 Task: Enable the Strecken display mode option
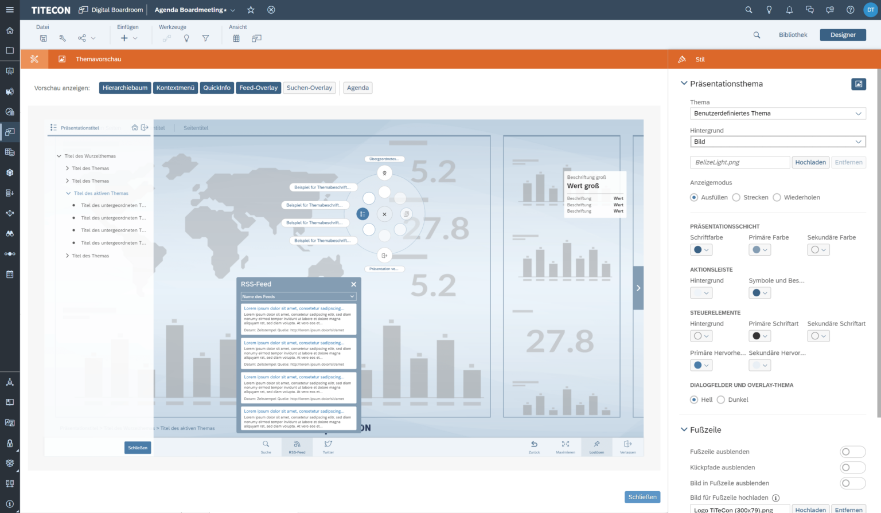coord(736,197)
